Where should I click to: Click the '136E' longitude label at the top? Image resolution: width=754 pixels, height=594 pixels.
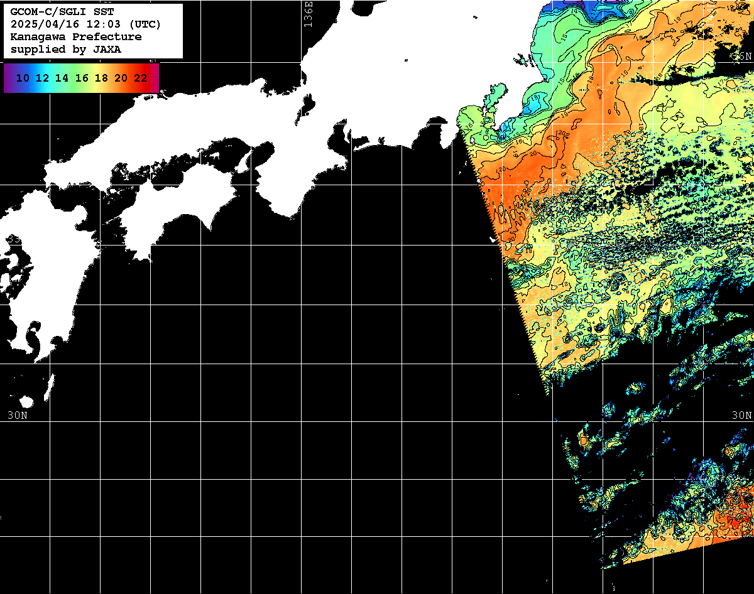click(307, 14)
